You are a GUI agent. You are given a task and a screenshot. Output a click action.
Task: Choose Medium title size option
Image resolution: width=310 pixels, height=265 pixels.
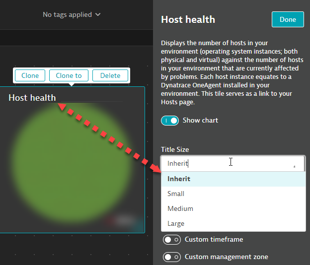(180, 209)
